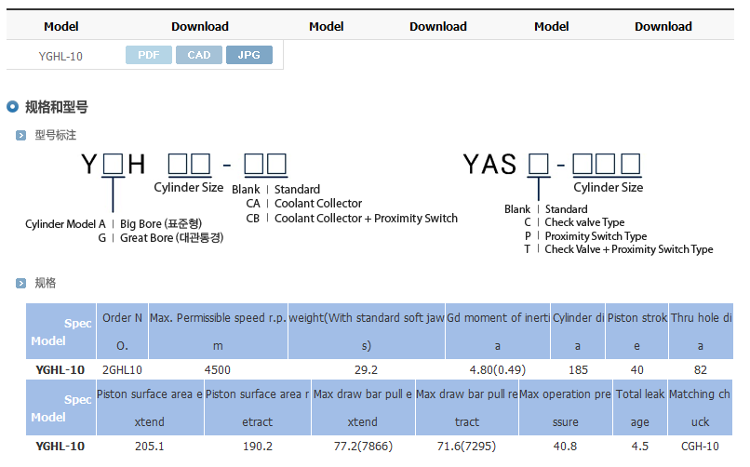This screenshot has height=467, width=750.
Task: Click the arrow icon next to 型号标注
Action: point(21,136)
